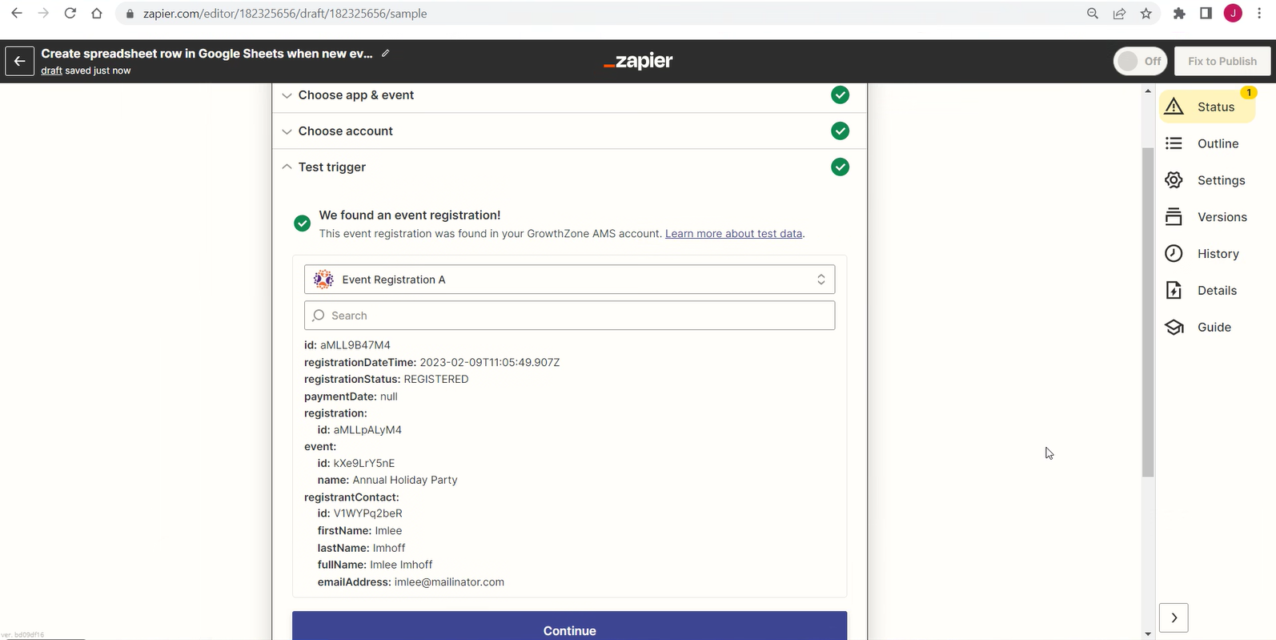This screenshot has height=640, width=1276.
Task: Go back in browser history
Action: (x=17, y=14)
